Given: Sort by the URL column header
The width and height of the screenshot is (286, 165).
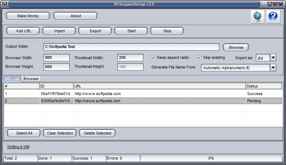Looking at the screenshot, I should click(x=160, y=86).
